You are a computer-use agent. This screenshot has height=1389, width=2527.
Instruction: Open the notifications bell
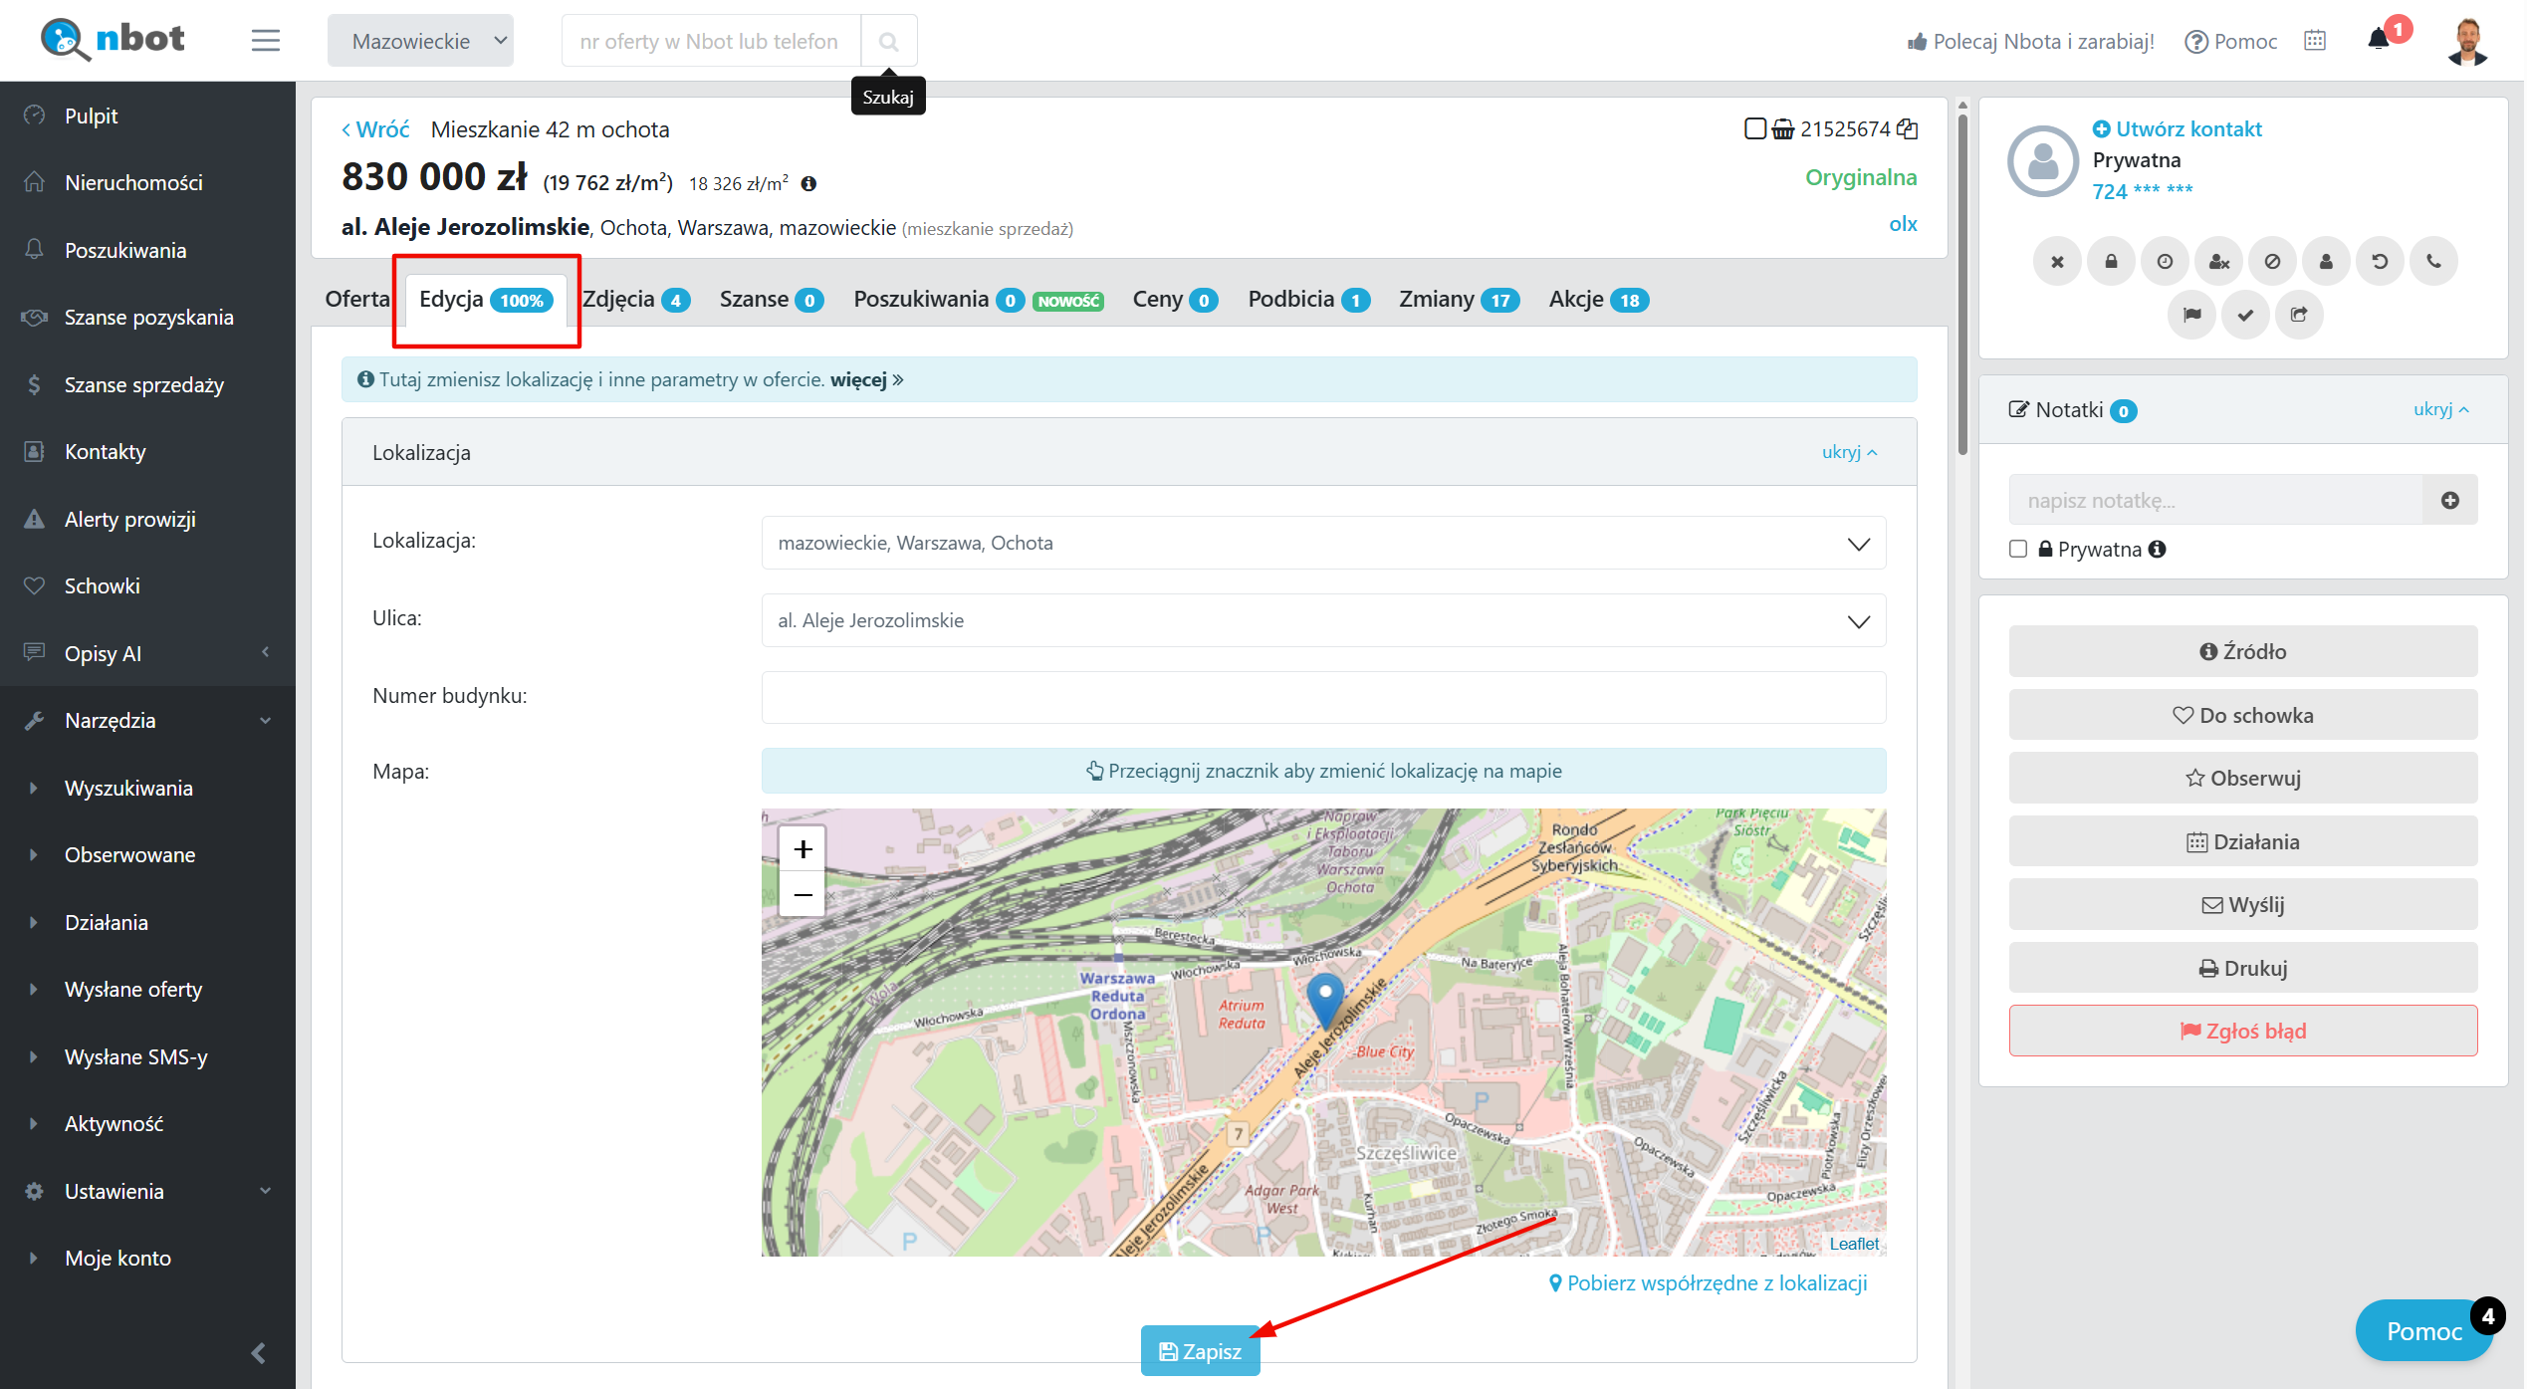point(2378,40)
